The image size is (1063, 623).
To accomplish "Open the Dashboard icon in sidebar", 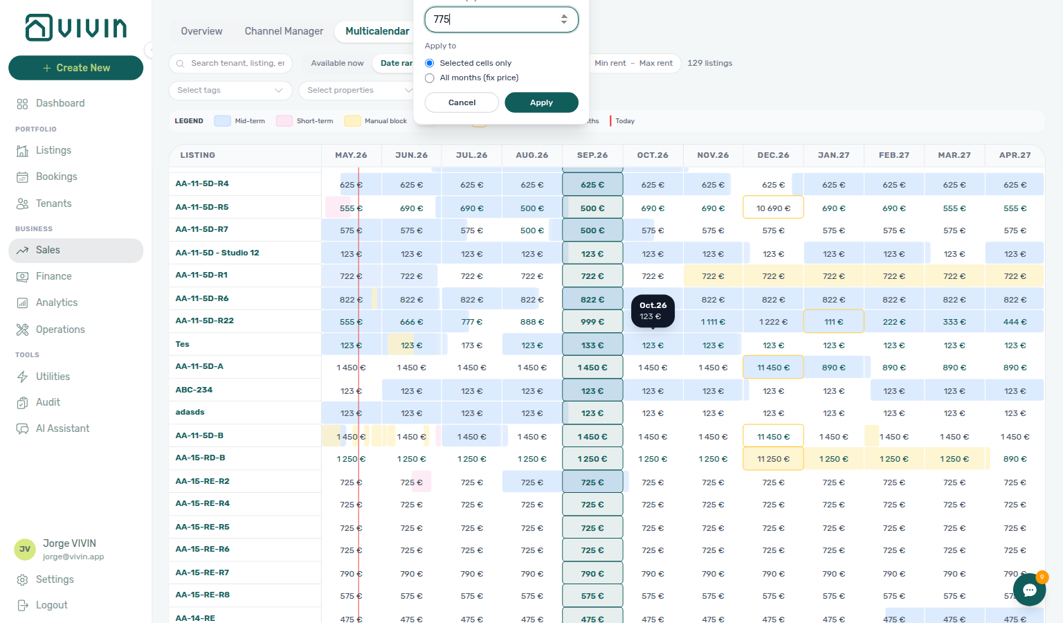I will coord(22,104).
